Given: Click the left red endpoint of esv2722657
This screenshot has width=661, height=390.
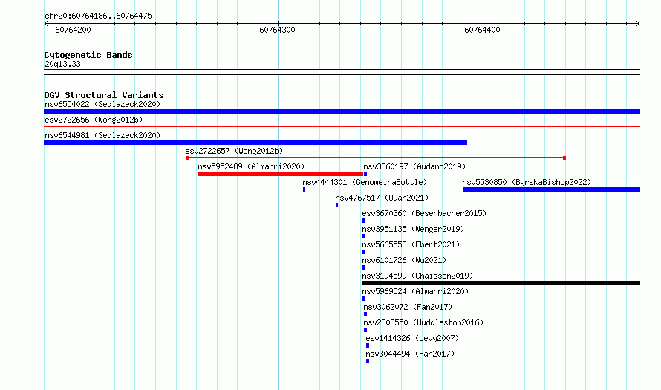Looking at the screenshot, I should tap(187, 158).
